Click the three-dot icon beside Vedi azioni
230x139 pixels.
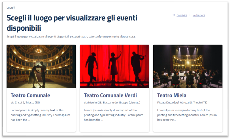pyautogui.click(x=190, y=15)
